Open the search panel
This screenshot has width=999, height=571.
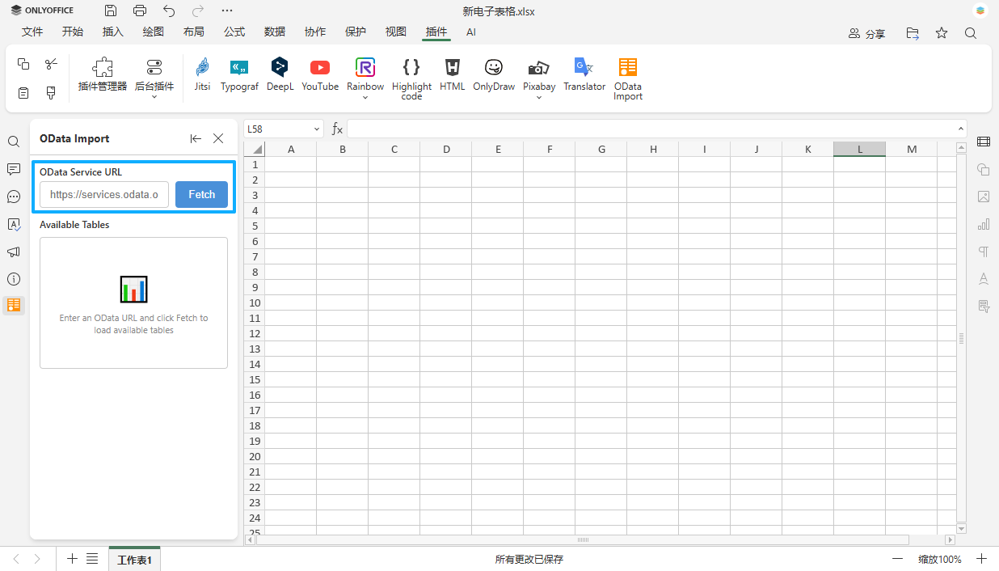[14, 141]
